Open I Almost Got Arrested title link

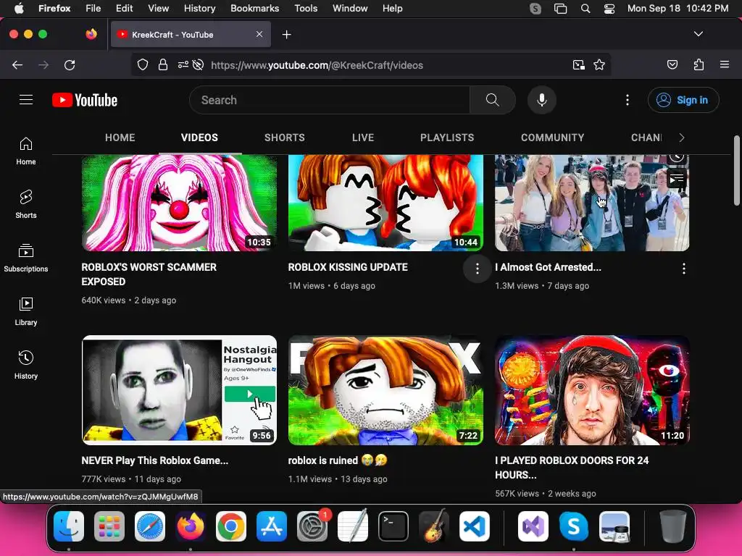[x=548, y=267]
